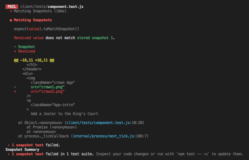Click the 'Add a Jester to the King's Court' text
The height and width of the screenshot is (160, 249).
pyautogui.click(x=64, y=114)
